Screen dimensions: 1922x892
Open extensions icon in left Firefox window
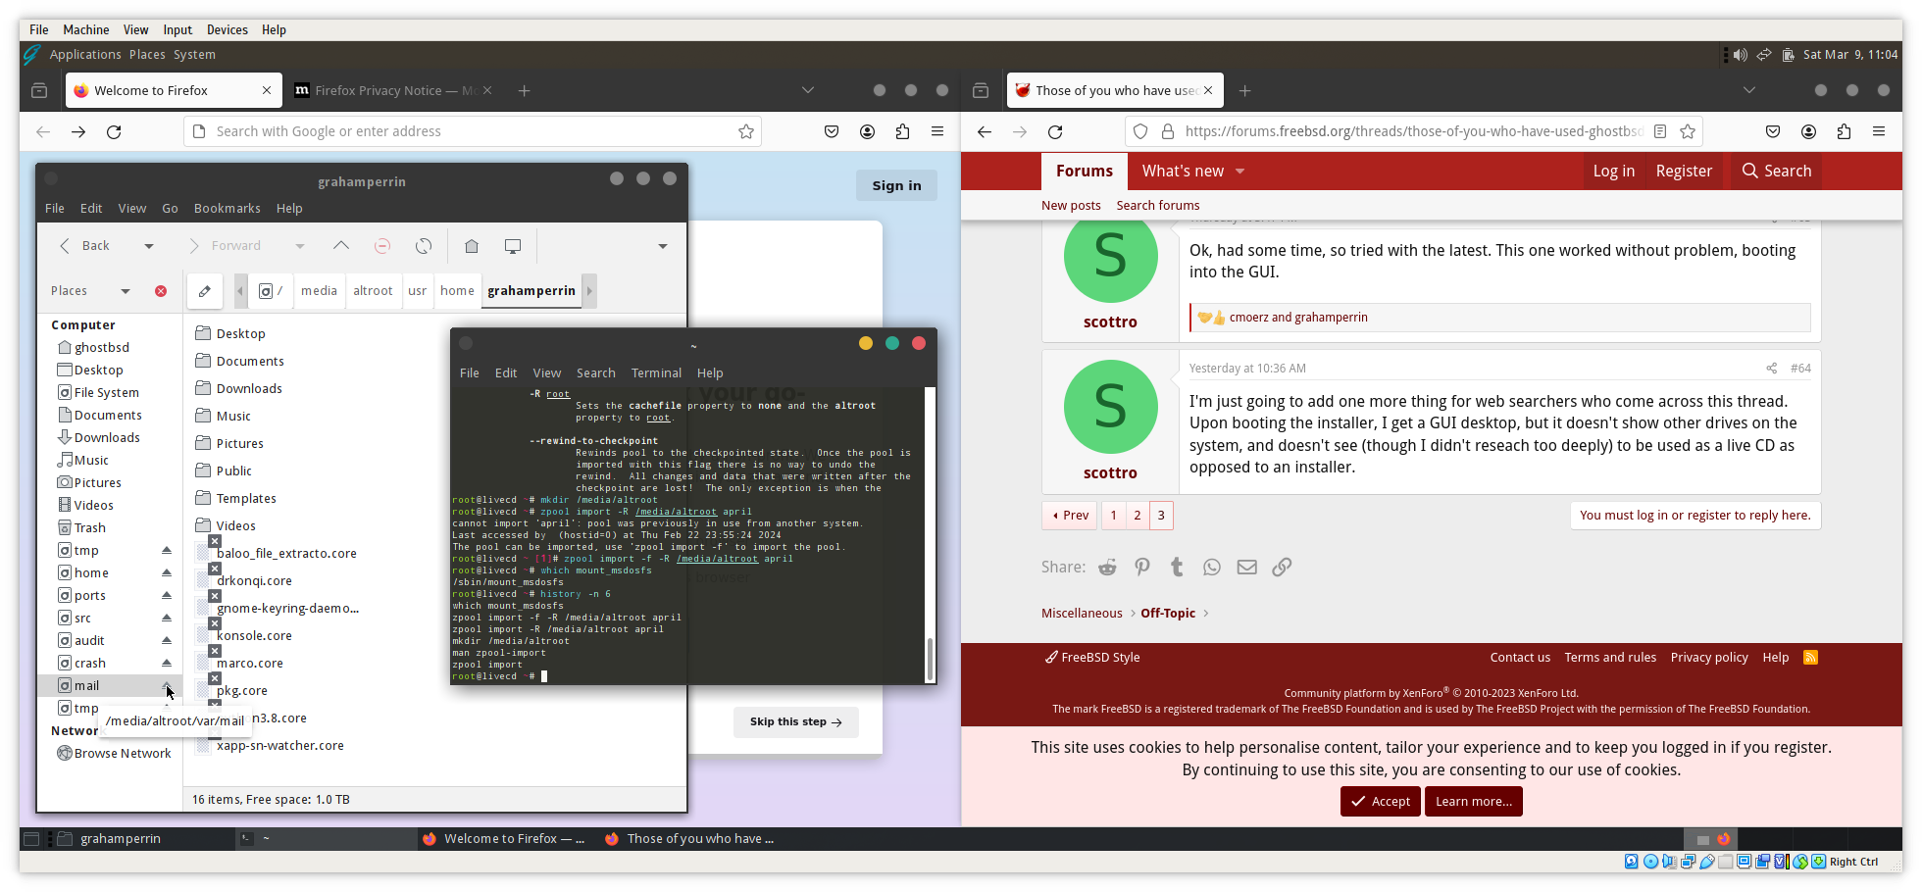click(x=902, y=131)
